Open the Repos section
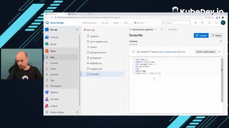Image resolution: width=229 pixels, height=128 pixels. [x=61, y=51]
